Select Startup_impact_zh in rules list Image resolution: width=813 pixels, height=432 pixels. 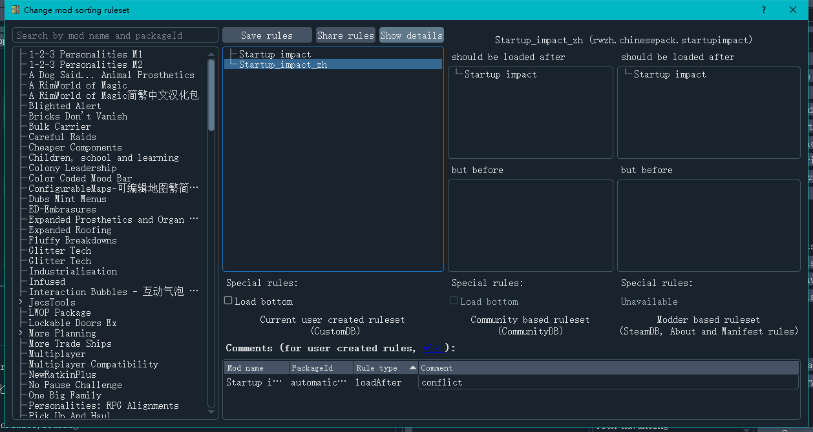coord(283,65)
